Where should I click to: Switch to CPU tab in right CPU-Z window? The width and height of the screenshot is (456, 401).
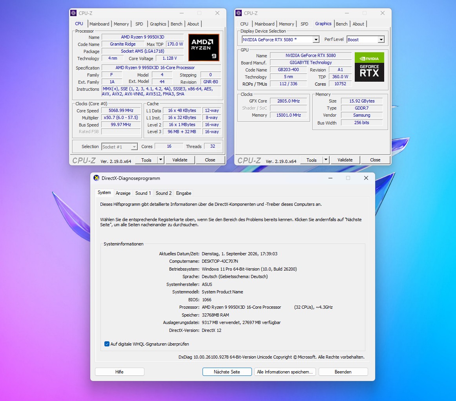244,24
